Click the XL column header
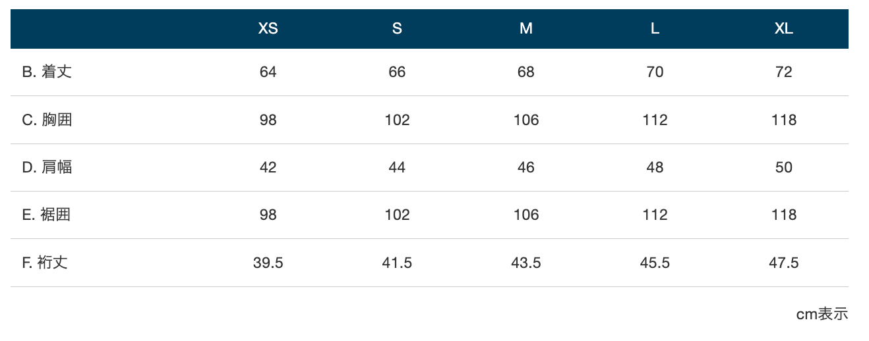Viewport: 869px width, 341px height. [783, 29]
